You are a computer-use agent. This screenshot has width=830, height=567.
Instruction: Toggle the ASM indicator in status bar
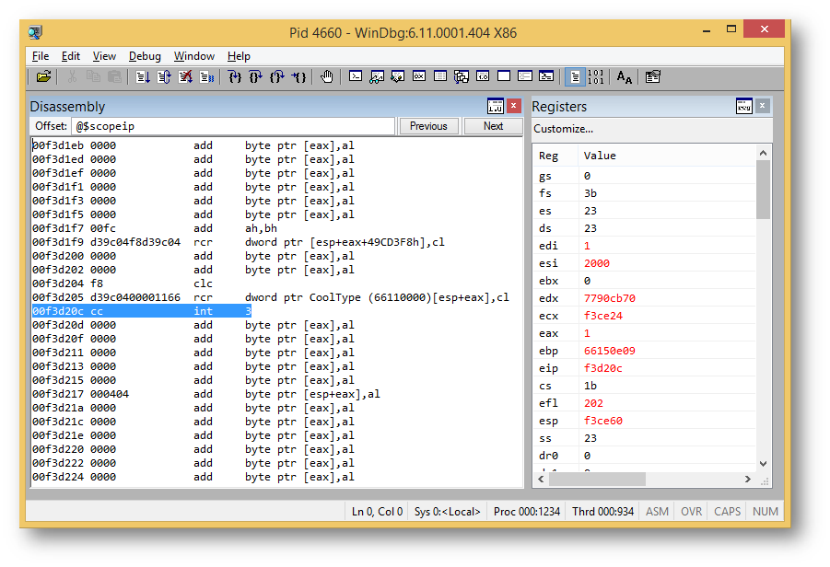657,512
